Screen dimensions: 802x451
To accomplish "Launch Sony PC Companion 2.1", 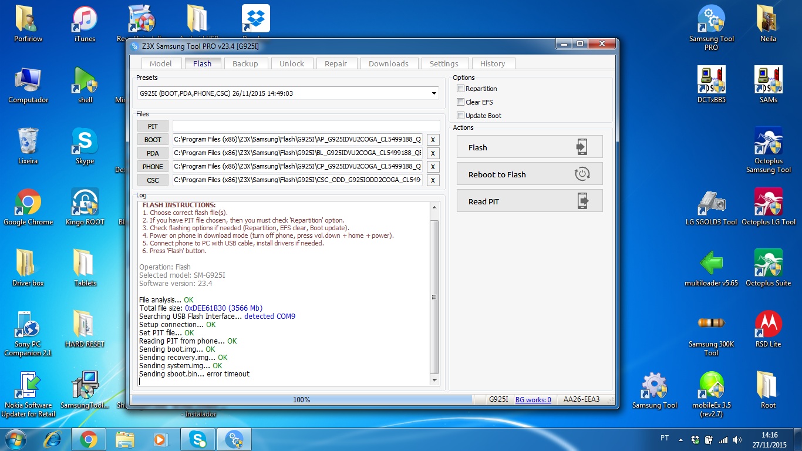I will click(28, 334).
